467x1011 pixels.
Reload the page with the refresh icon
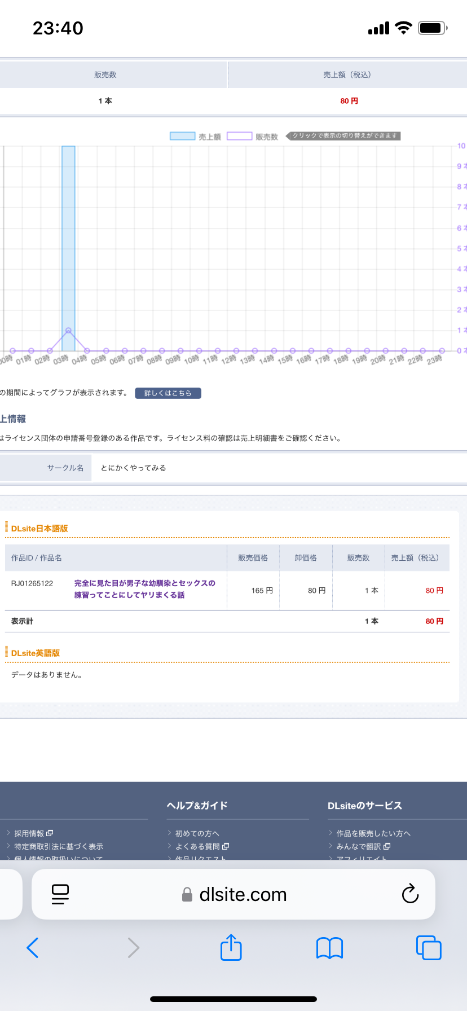(410, 894)
